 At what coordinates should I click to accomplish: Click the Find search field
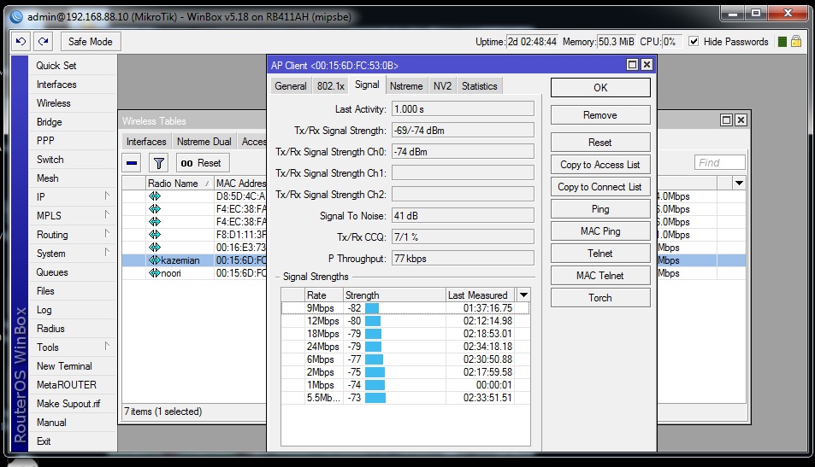coord(718,163)
